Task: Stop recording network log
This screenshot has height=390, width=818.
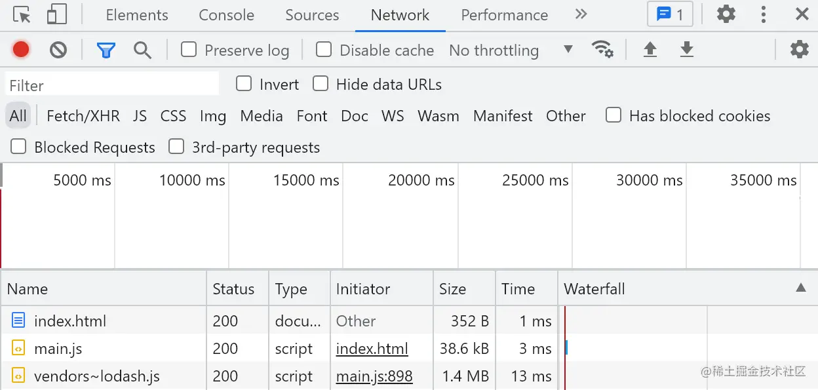Action: tap(21, 49)
